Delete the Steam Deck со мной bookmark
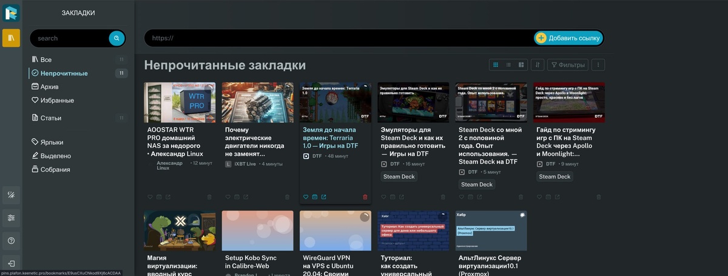Image resolution: width=728 pixels, height=276 pixels. (x=521, y=197)
